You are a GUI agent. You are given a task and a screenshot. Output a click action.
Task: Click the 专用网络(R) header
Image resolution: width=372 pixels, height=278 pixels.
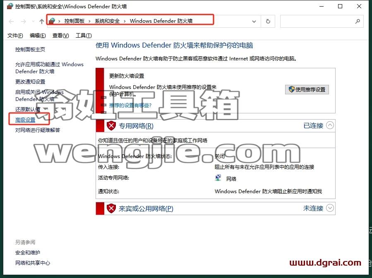(136, 126)
